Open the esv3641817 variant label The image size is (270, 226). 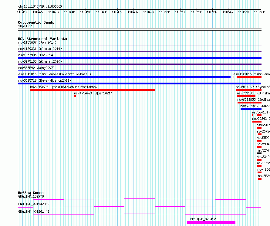[261, 112]
